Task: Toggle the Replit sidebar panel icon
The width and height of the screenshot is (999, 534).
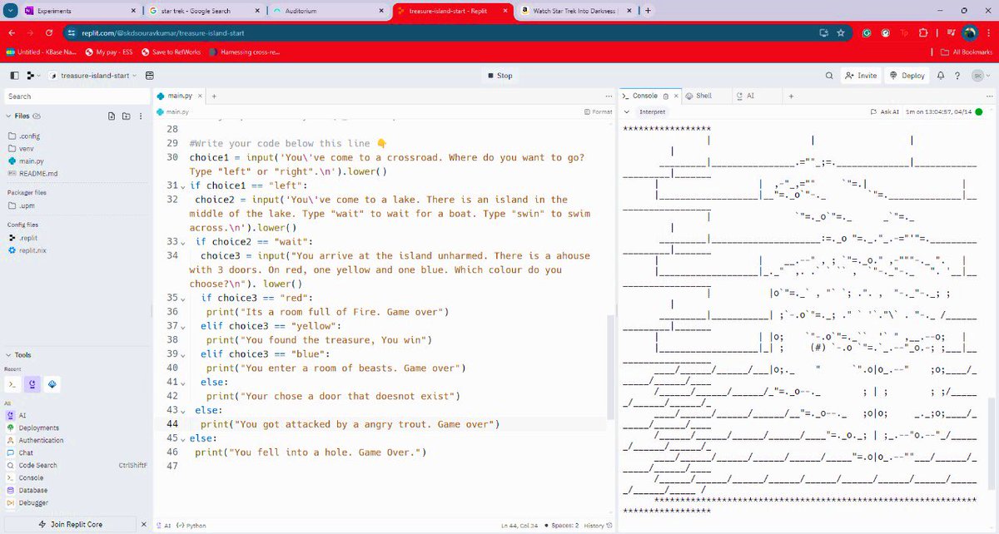Action: 14,75
